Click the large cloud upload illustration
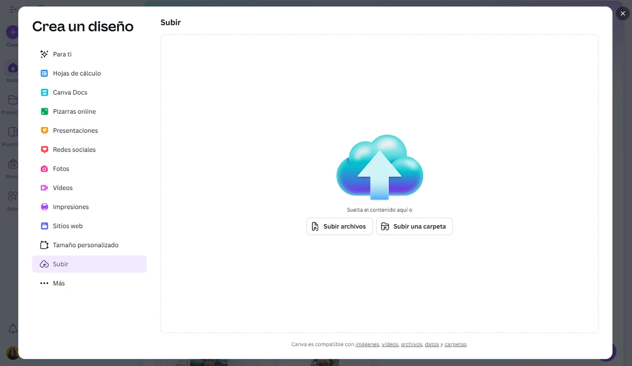 pyautogui.click(x=380, y=167)
